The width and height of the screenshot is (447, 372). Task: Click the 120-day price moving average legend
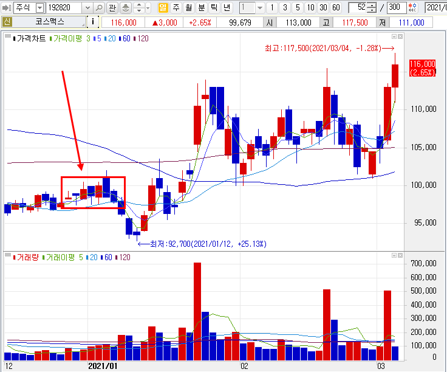pyautogui.click(x=141, y=38)
